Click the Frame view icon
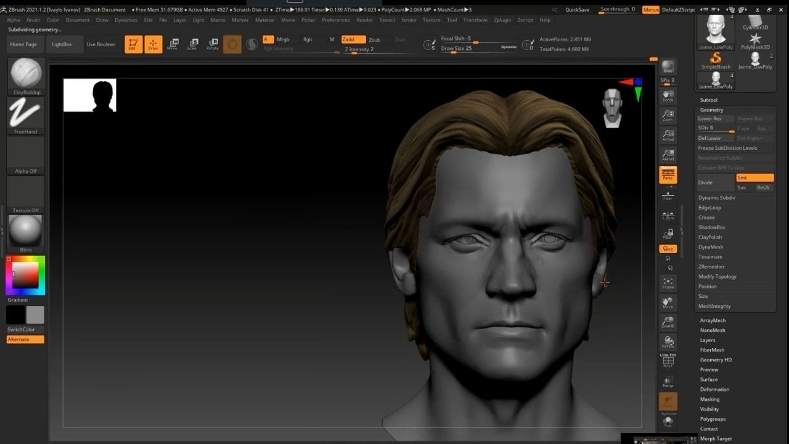789x444 pixels. (x=668, y=283)
